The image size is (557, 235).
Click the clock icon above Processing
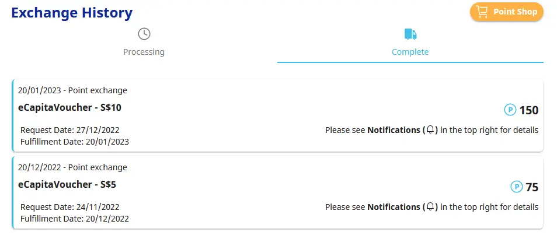144,34
